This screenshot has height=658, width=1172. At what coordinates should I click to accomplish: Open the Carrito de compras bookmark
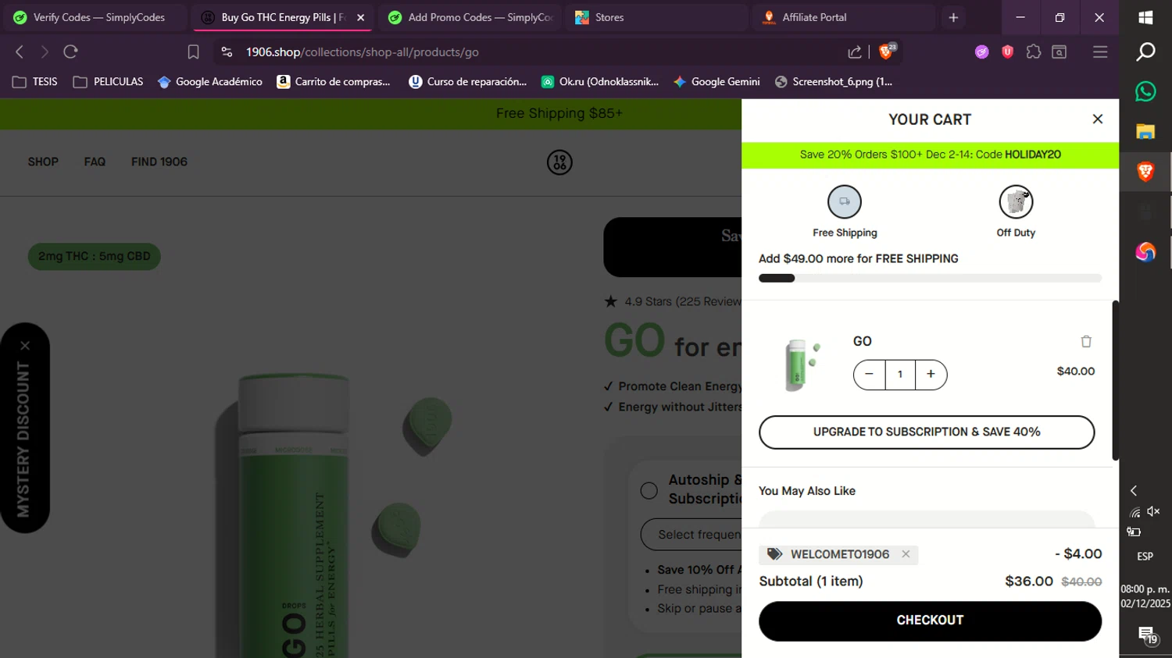334,82
